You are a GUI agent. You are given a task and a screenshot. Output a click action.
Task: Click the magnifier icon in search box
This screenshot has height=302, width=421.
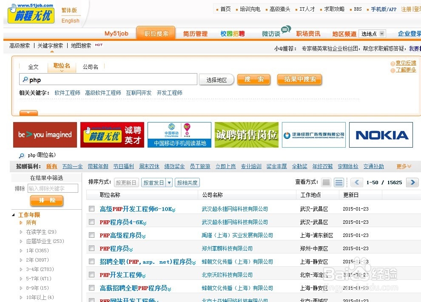pos(25,80)
